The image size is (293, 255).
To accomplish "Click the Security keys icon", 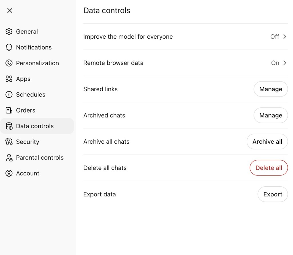I will [x=9, y=142].
